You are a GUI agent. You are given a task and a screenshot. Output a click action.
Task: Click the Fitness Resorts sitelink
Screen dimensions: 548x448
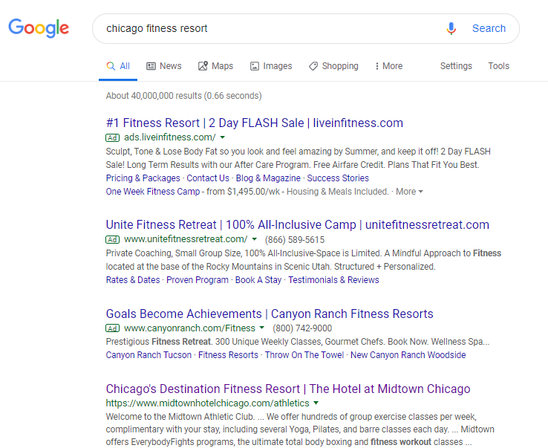228,355
